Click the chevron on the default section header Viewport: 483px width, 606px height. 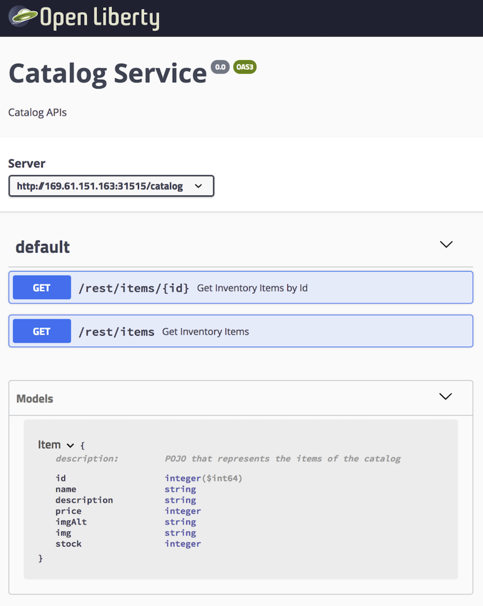click(446, 245)
